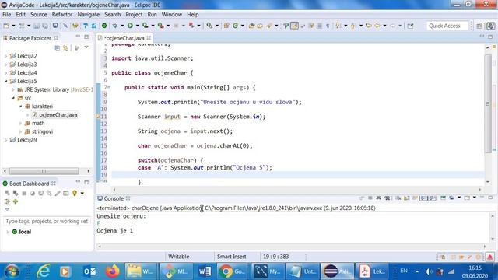Screen dimensions: 498x280
Task: Click the Open Perspective icon
Action: pyautogui.click(x=479, y=26)
